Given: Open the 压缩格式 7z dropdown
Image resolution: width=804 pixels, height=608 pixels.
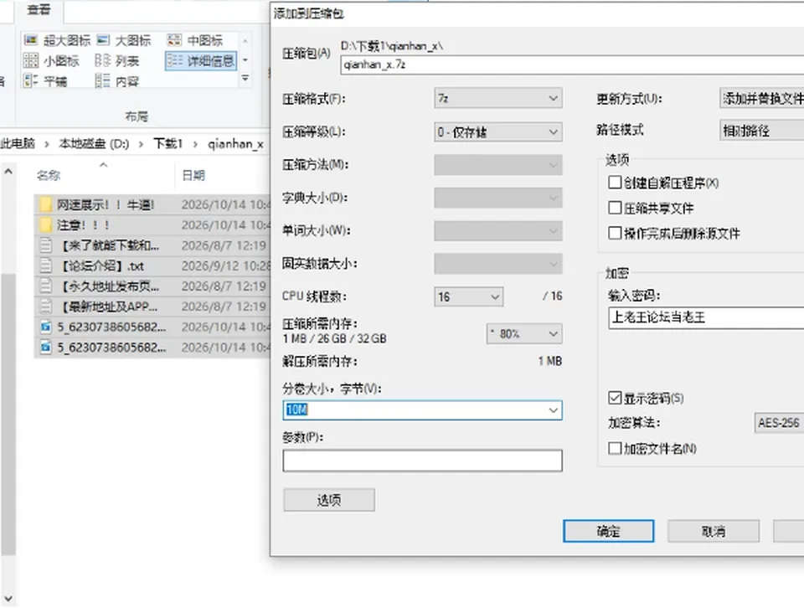Looking at the screenshot, I should [497, 98].
